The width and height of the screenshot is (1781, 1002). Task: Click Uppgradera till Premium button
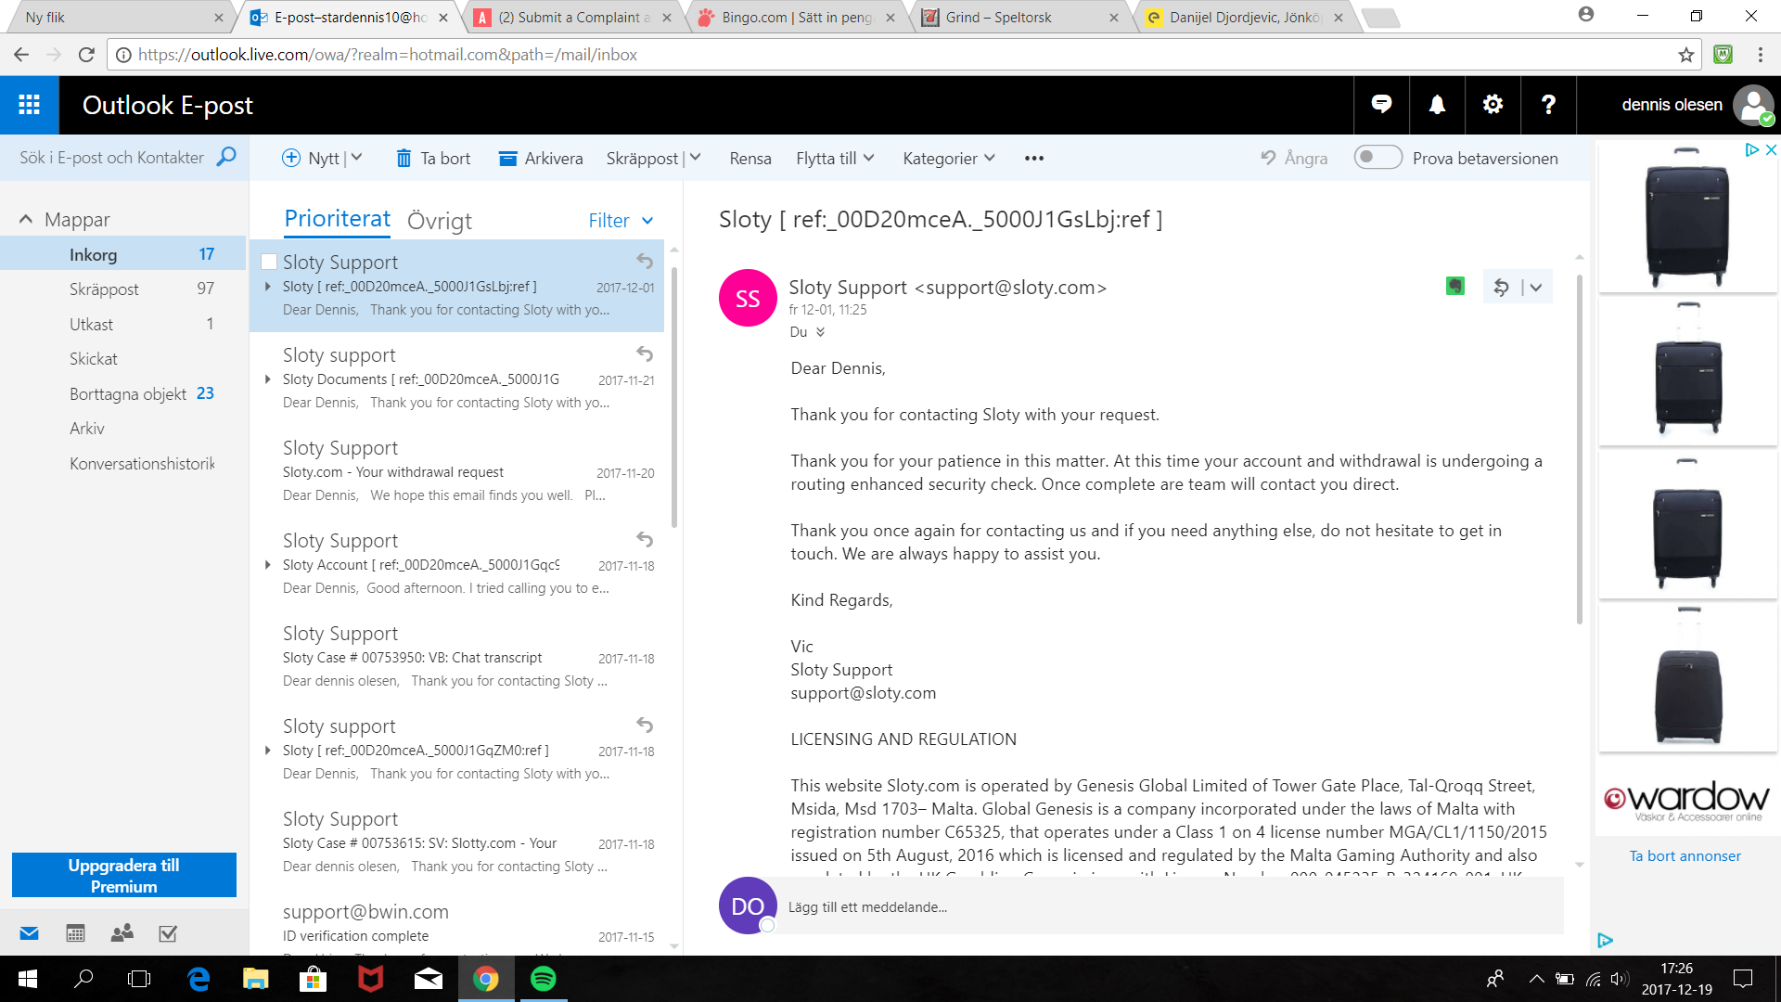coord(124,875)
